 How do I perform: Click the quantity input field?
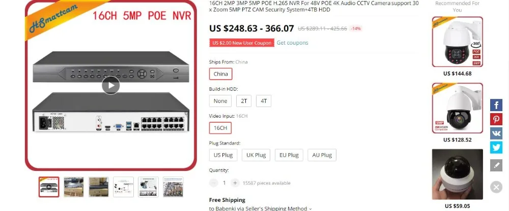click(x=224, y=183)
